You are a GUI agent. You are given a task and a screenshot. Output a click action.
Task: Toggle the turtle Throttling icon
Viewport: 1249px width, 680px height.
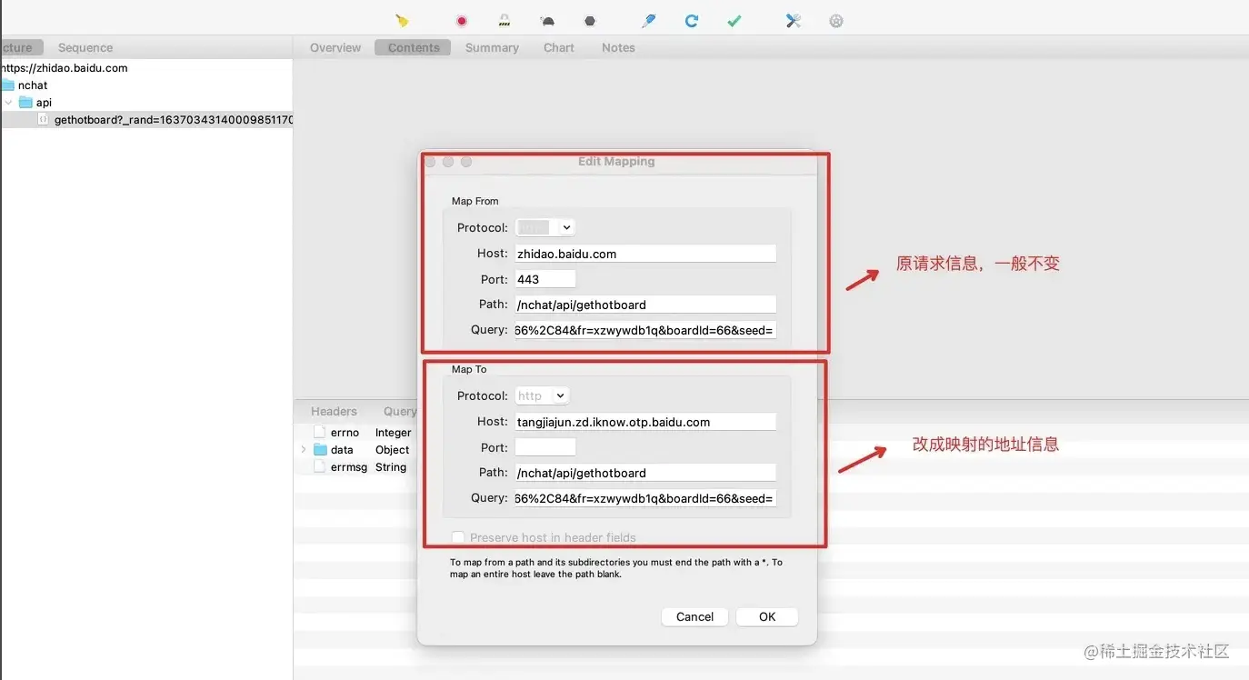tap(547, 21)
